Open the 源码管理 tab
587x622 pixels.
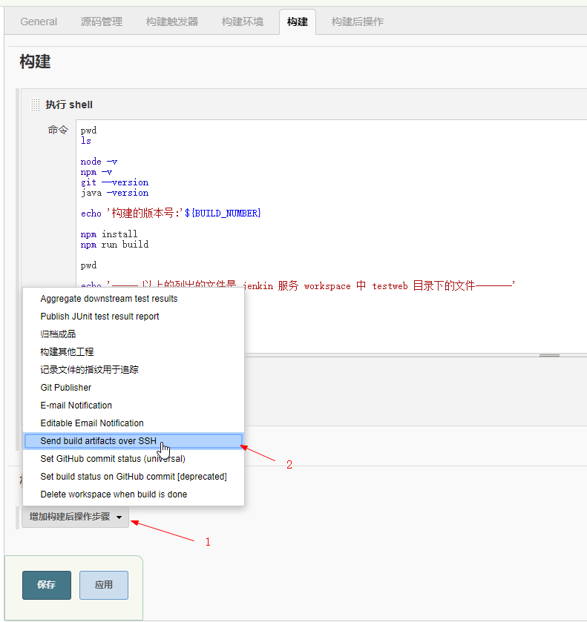[x=101, y=21]
